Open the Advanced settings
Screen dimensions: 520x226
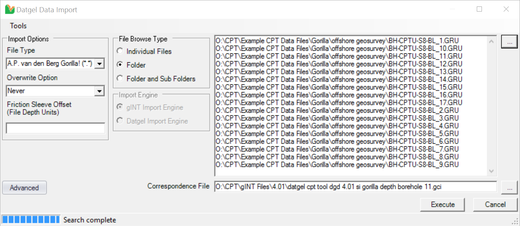click(24, 187)
